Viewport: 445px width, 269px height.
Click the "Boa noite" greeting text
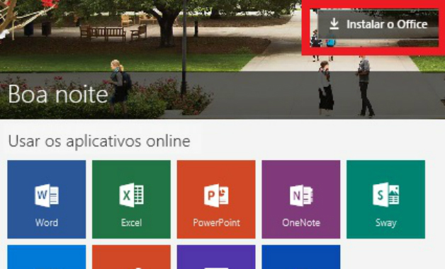coord(58,94)
